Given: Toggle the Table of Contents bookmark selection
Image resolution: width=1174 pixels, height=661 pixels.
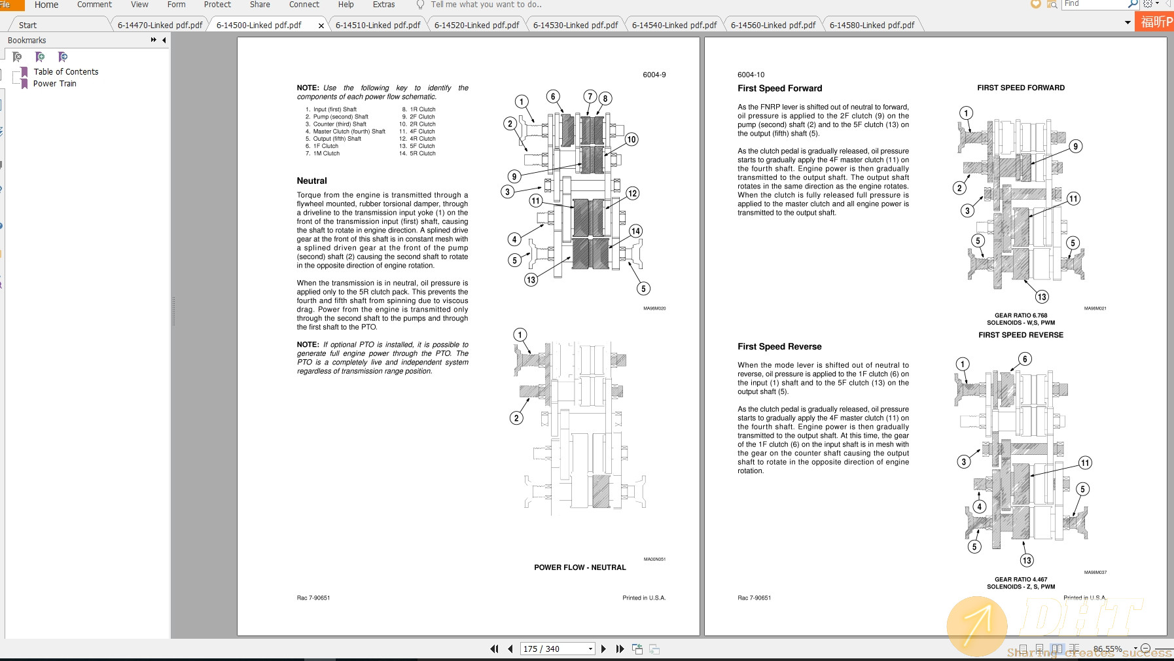Looking at the screenshot, I should tap(65, 72).
